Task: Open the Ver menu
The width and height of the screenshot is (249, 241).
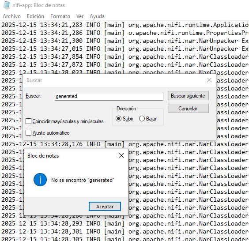Action: coord(80,16)
